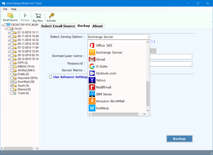This screenshot has height=155, width=213.
Task: Expand the 18-12-2018 12-24 folder
Action: point(9,52)
